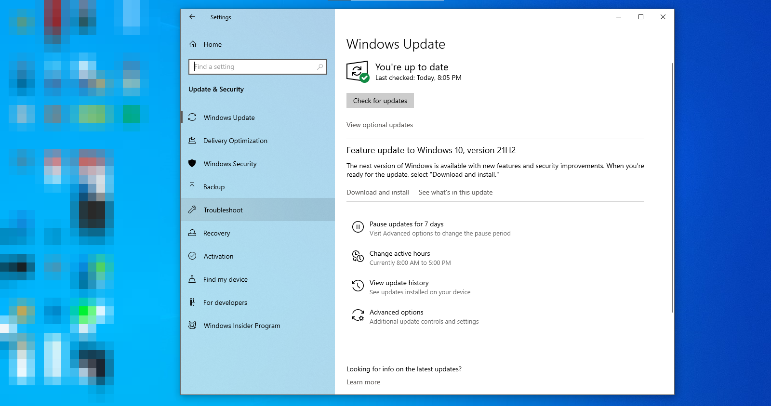Image resolution: width=771 pixels, height=406 pixels.
Task: Click the Activation checkmark circle icon
Action: [192, 256]
